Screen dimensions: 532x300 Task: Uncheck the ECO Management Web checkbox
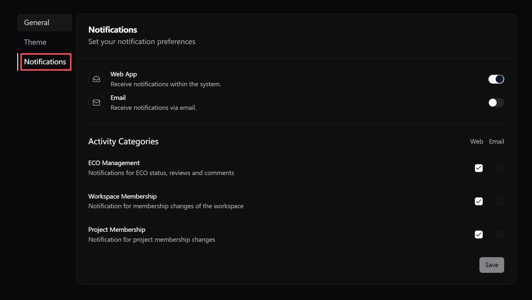(x=478, y=168)
